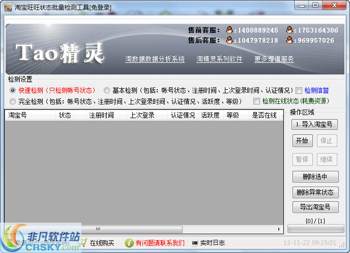Click the monitor icon beside 实时日志
Viewport: 350px width, 253px height.
[x=195, y=243]
